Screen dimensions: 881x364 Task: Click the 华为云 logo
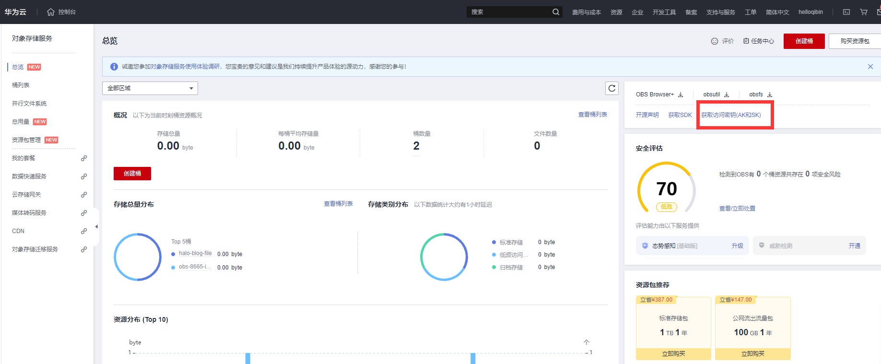(15, 12)
